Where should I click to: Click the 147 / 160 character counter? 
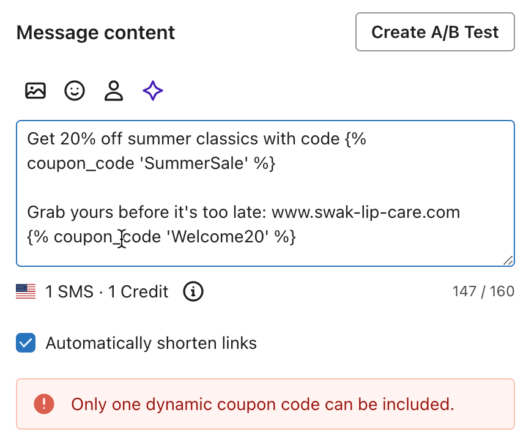483,292
